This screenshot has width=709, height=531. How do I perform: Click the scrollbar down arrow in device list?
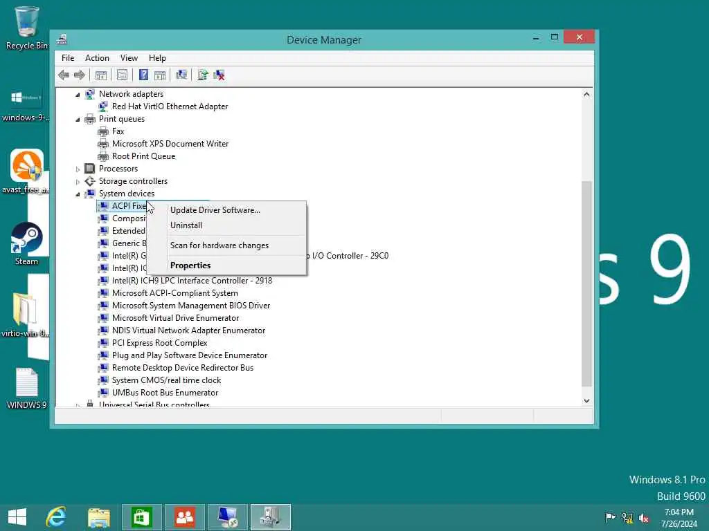[586, 400]
